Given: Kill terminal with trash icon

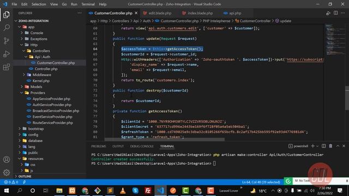Looking at the screenshot, I should [330, 146].
